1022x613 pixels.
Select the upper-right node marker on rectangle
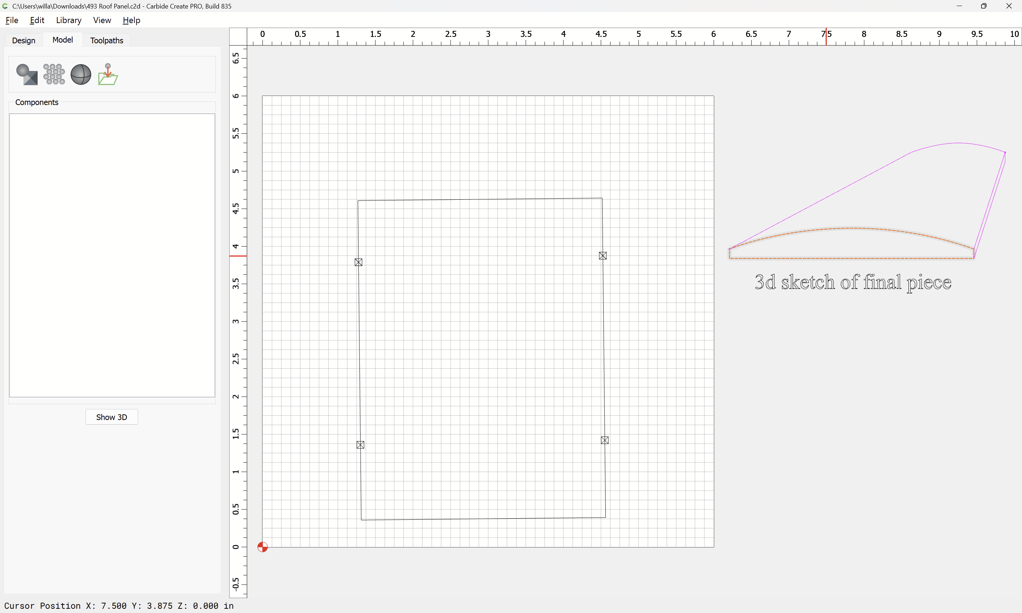tap(603, 256)
